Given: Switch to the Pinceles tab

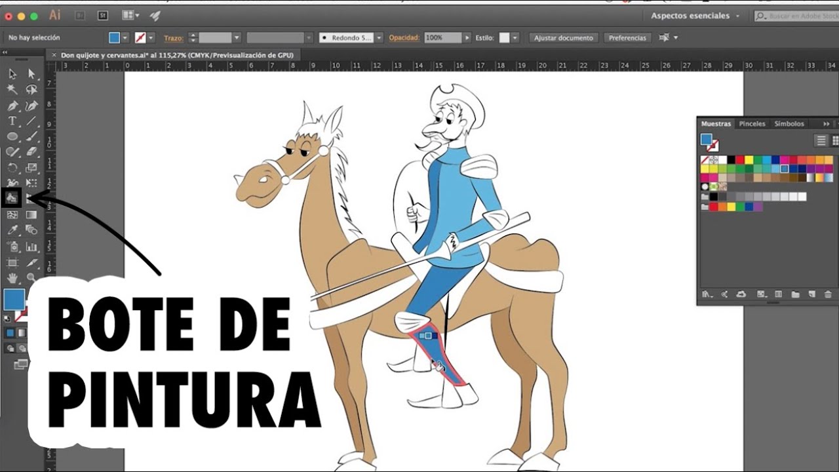Looking at the screenshot, I should click(752, 124).
